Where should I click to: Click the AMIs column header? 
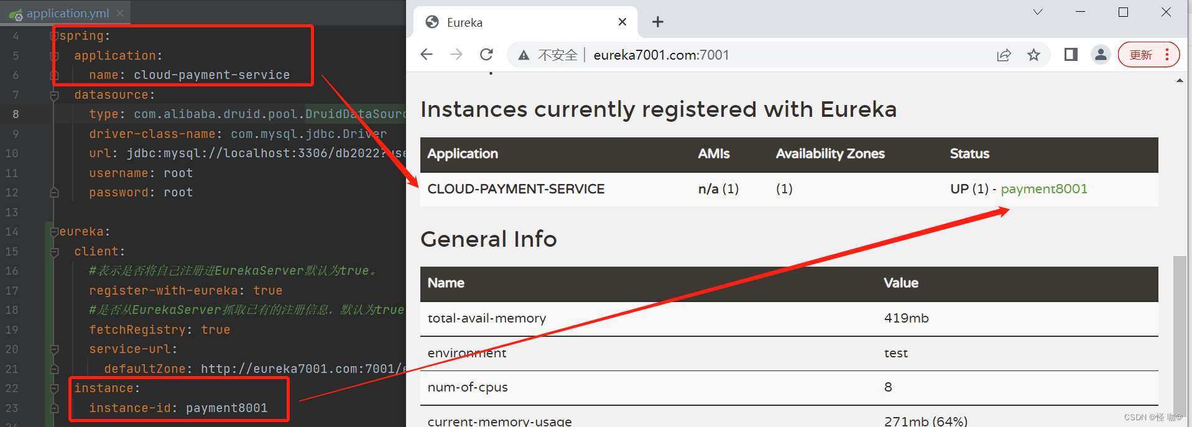[714, 154]
